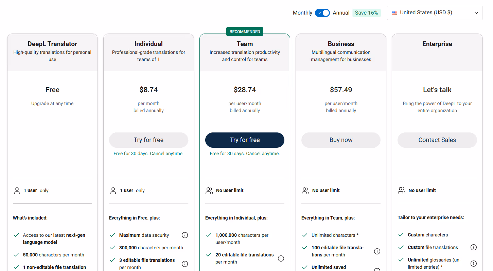This screenshot has width=493, height=271.
Task: Click info icon next to Unlimited glossaries
Action: click(474, 264)
